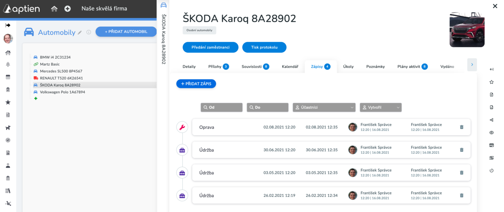This screenshot has height=212, width=504.
Task: Delete the Oprava record with its trash icon
Action: coord(462,127)
